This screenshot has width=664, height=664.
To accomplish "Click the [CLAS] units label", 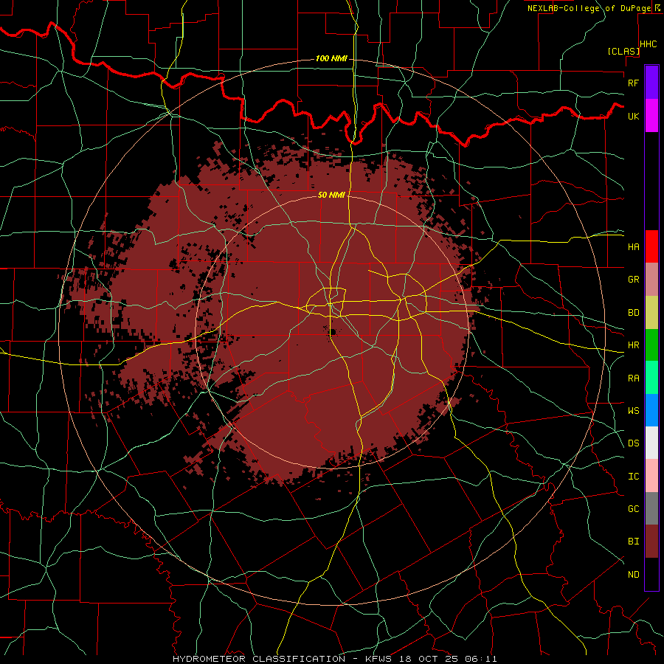I will (x=623, y=52).
